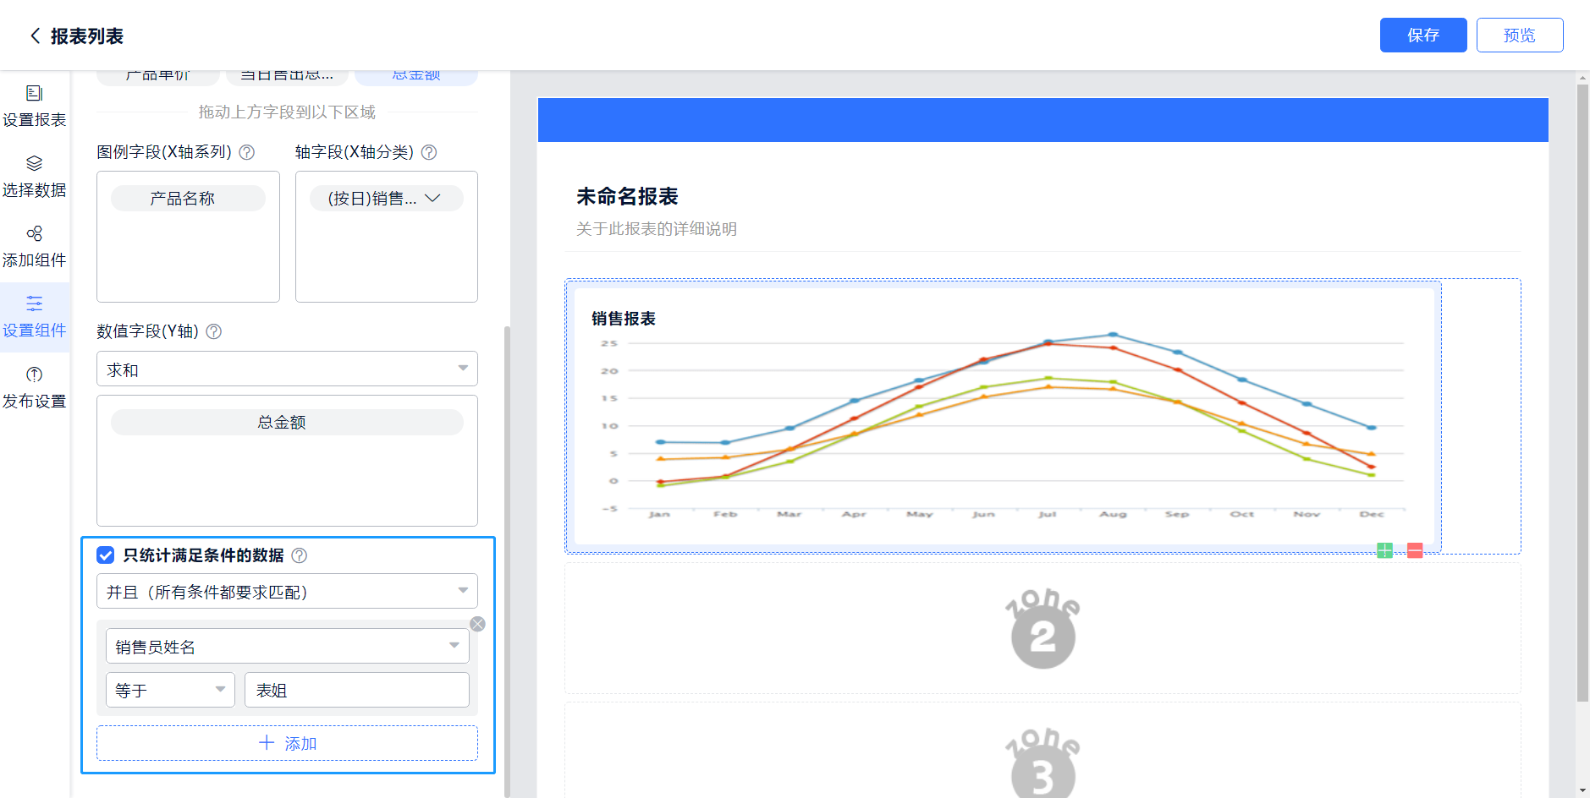Click the 保存 button
Viewport: 1590px width, 798px height.
pos(1422,36)
